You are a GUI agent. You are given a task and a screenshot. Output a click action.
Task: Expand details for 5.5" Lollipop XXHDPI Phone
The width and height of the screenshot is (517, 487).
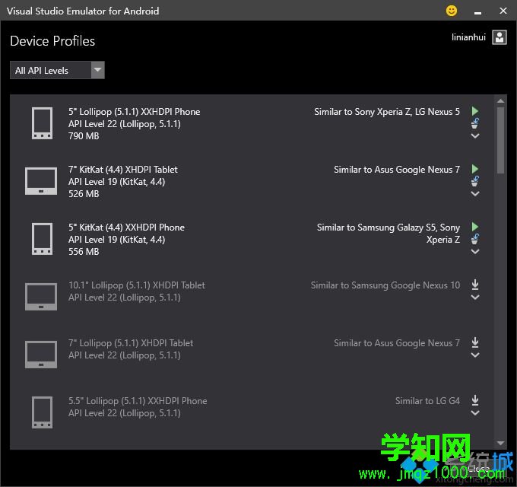pos(474,412)
